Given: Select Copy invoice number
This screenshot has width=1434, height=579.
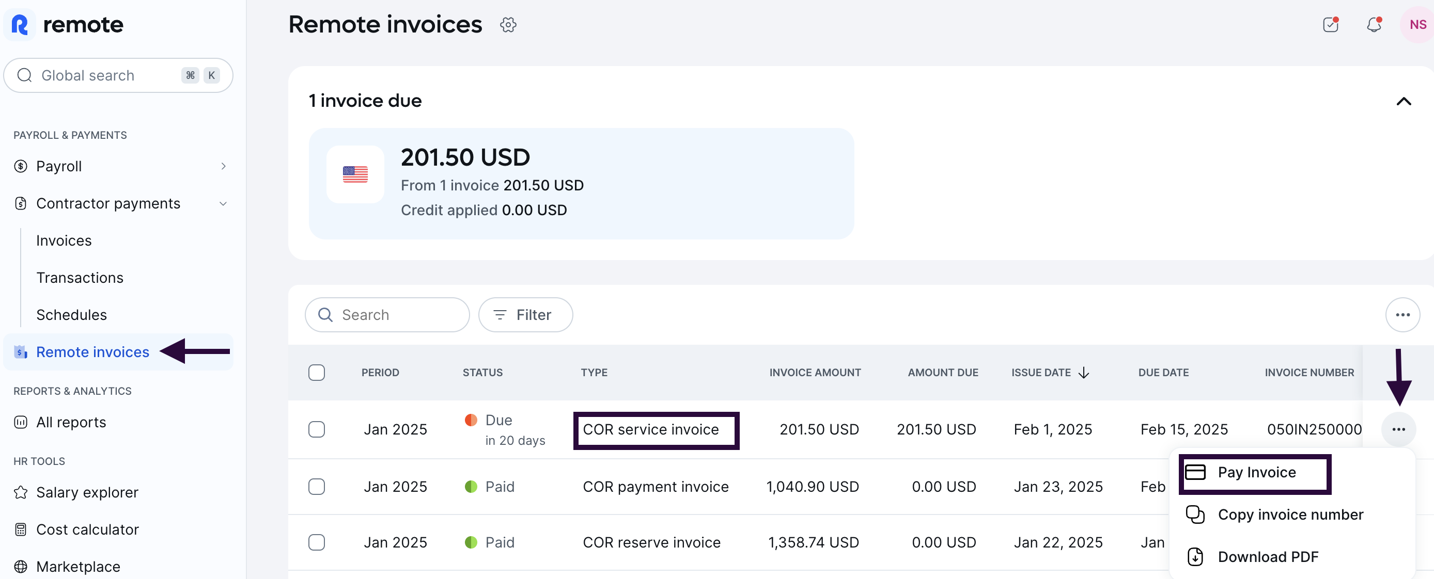Looking at the screenshot, I should 1289,514.
